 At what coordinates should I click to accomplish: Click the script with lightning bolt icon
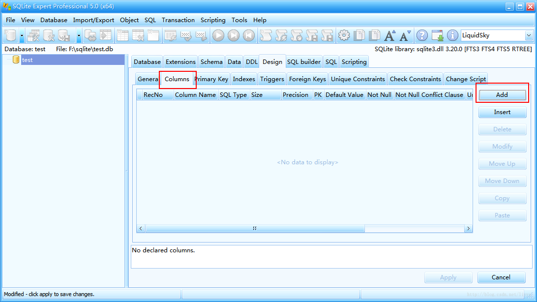(281, 35)
